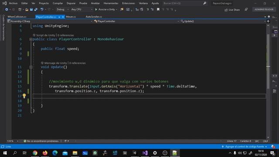
Task: Click the vertical scrollbar thumb of editor
Action: [268, 61]
